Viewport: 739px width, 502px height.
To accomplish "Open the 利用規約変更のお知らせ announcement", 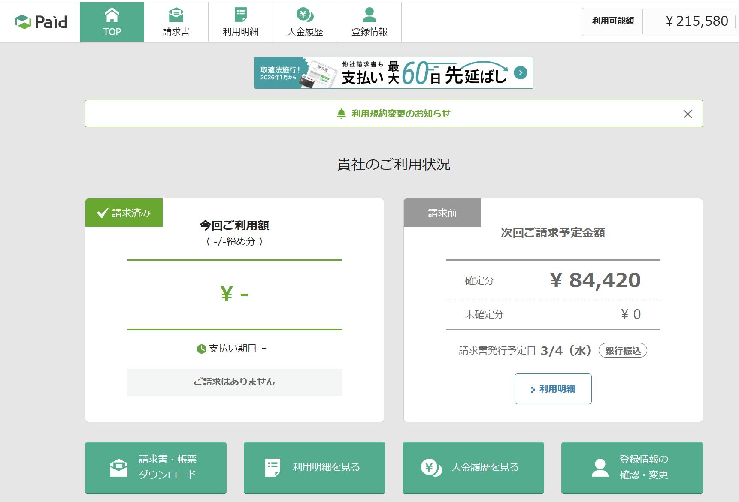I will pos(400,114).
